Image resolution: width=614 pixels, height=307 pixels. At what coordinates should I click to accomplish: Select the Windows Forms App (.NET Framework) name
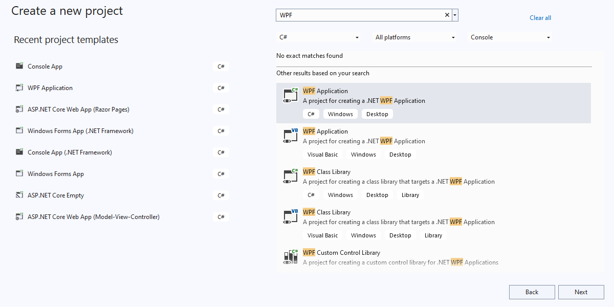click(80, 131)
